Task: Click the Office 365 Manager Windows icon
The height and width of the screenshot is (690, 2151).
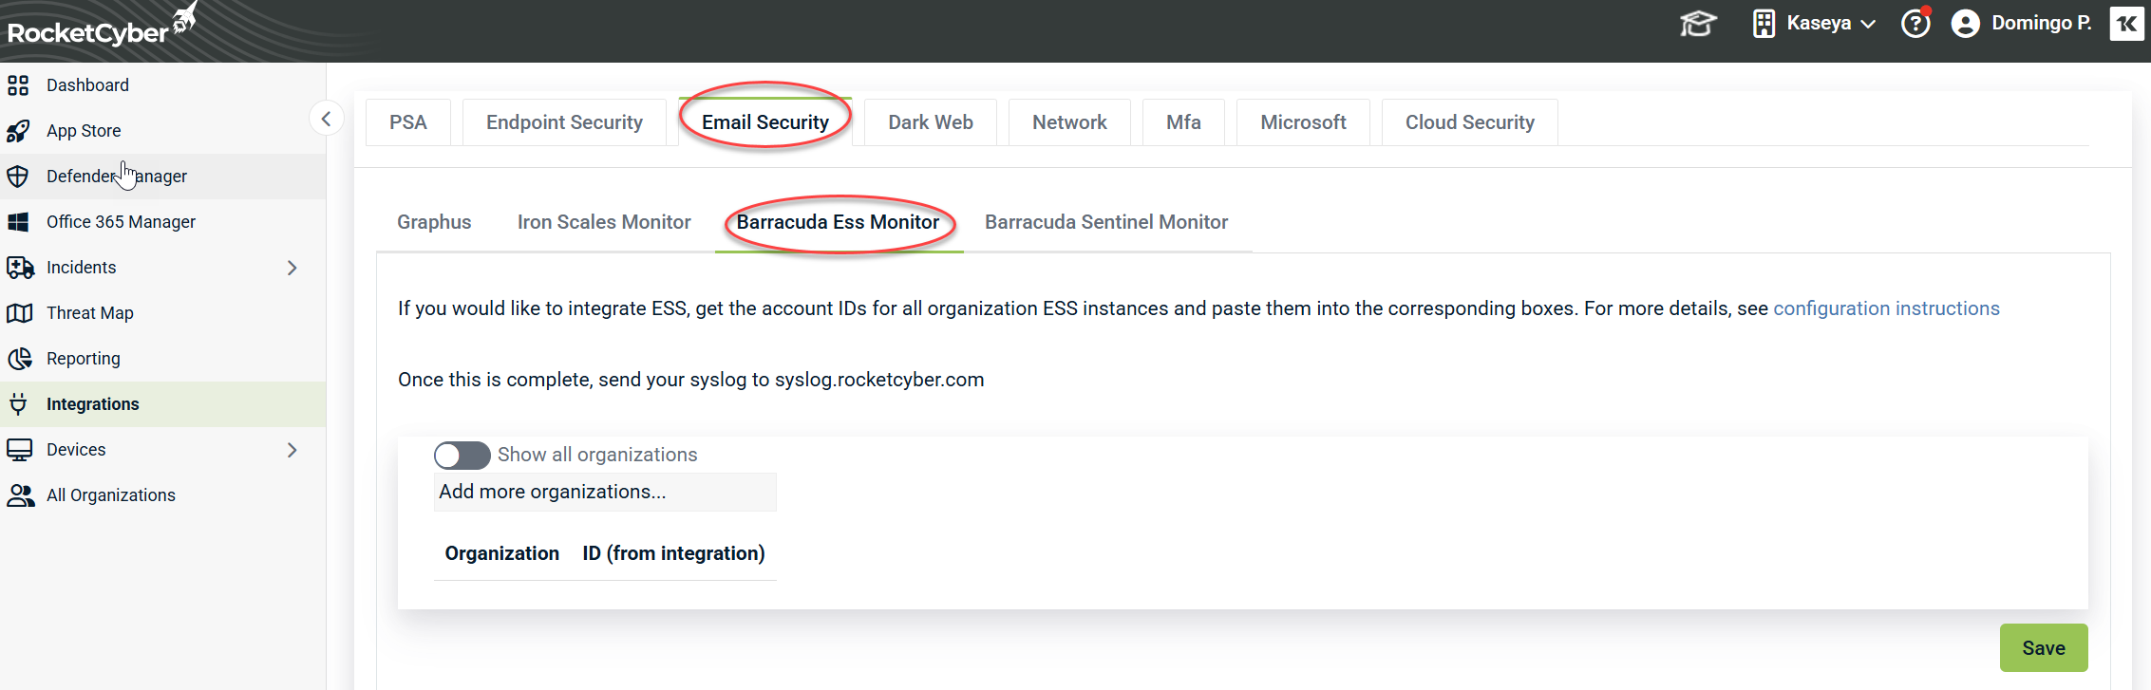Action: tap(18, 222)
